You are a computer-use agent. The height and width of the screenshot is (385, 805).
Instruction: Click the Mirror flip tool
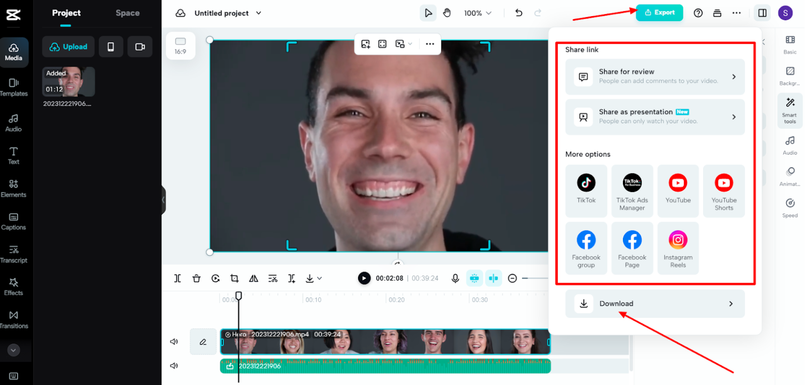pos(254,278)
